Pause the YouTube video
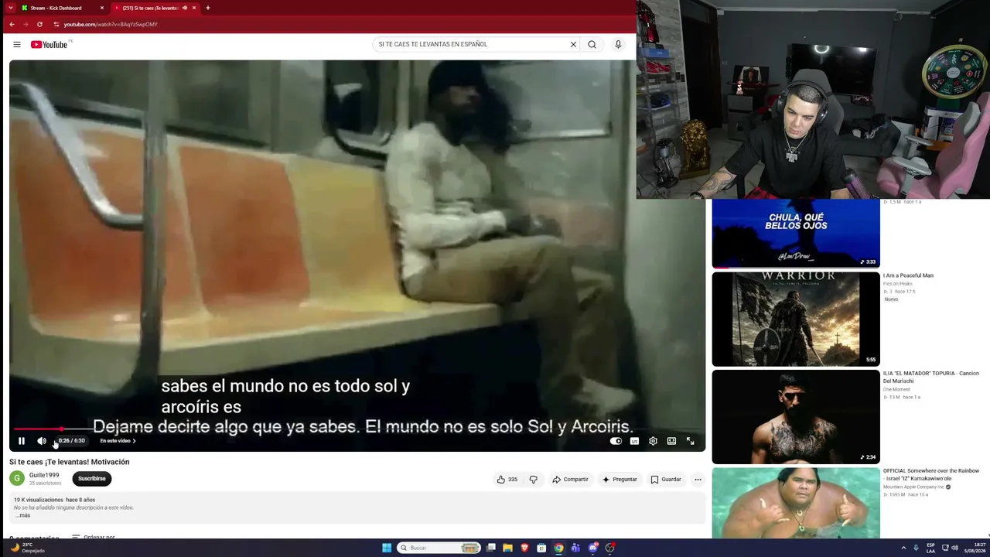Screen dimensions: 990x557 click(22, 441)
